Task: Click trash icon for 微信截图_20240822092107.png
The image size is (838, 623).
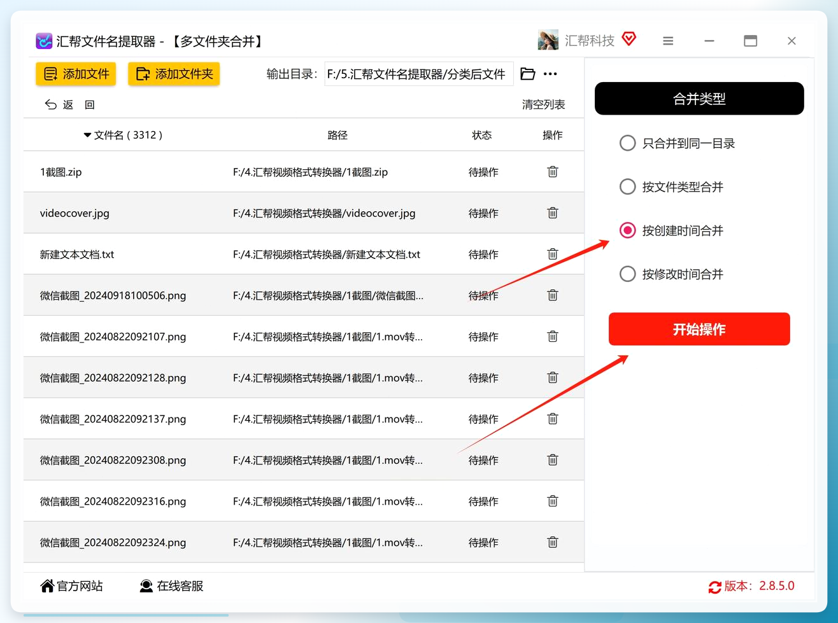Action: 553,337
